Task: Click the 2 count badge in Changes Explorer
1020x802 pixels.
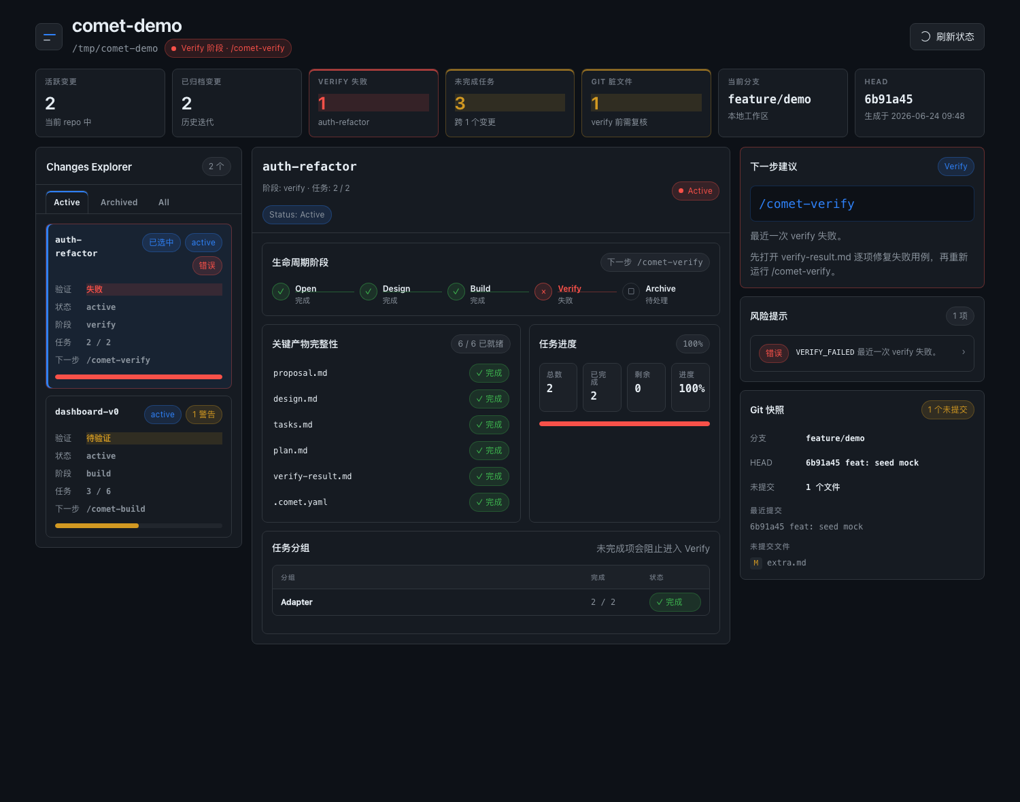Action: pos(216,167)
